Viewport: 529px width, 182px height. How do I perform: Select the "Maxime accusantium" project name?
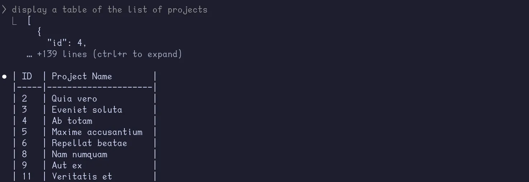tap(97, 132)
